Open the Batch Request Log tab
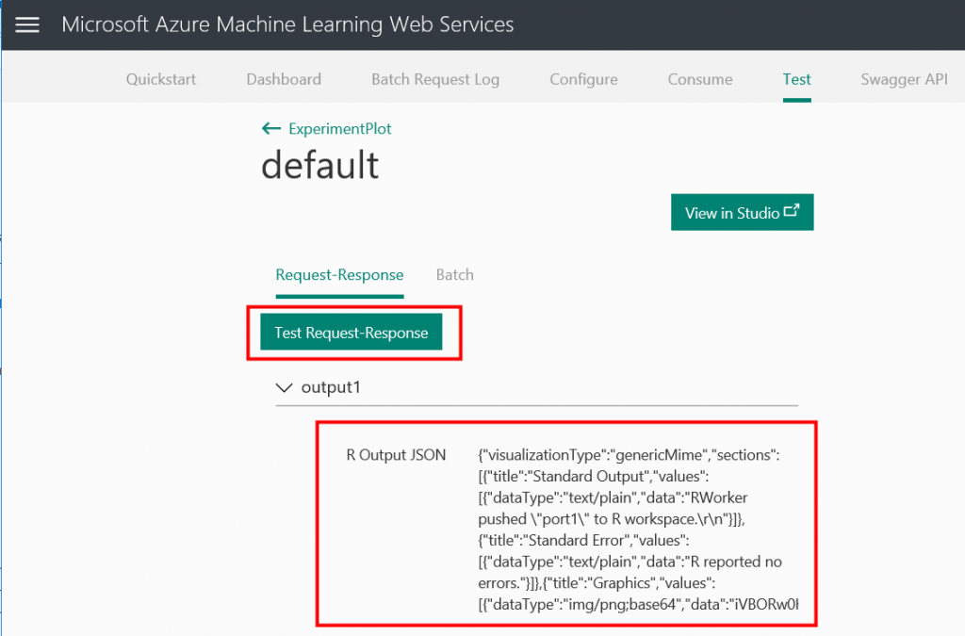 pyautogui.click(x=435, y=79)
